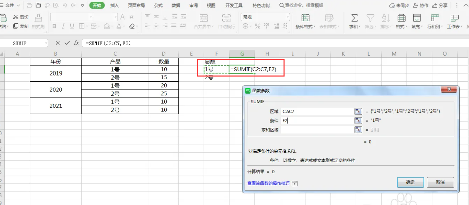
Task: Open the 插入 ribbon tab
Action: 114,5
